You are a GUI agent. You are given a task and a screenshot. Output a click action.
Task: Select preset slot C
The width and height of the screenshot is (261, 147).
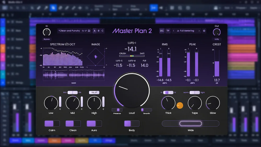click(103, 31)
